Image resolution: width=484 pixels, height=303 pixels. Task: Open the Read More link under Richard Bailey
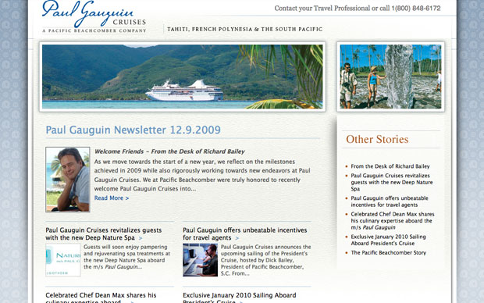tap(112, 198)
